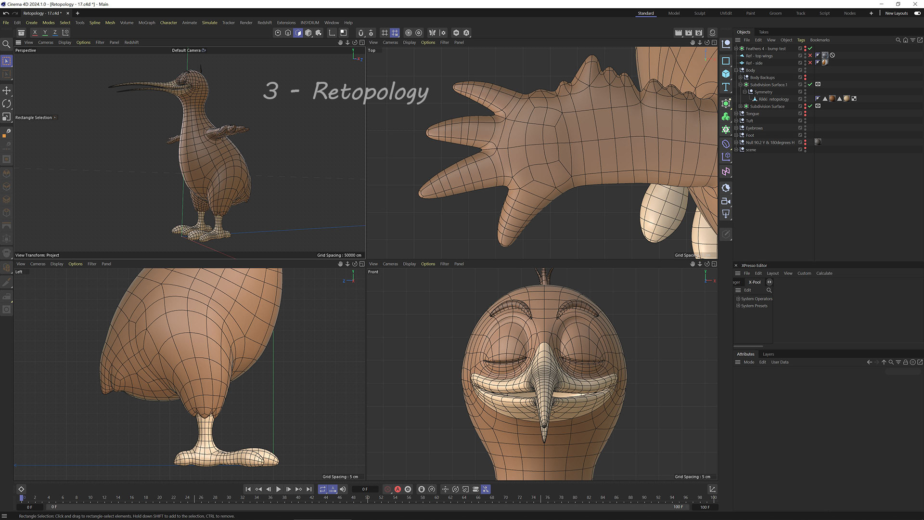Disable Subdivision Surface.1 green checkmark
Image resolution: width=924 pixels, height=520 pixels.
[x=810, y=85]
